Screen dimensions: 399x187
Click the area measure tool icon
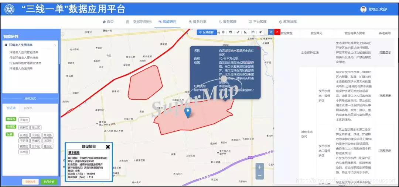click(253, 32)
